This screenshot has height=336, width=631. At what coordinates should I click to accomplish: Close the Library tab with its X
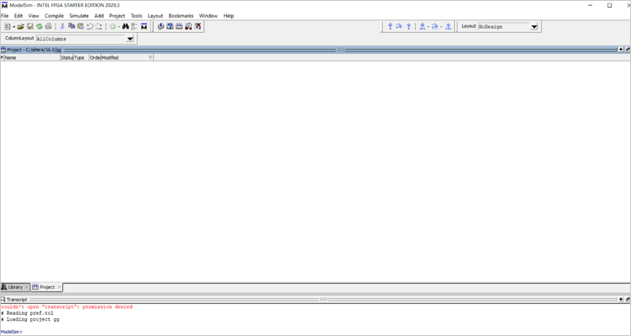pos(27,287)
